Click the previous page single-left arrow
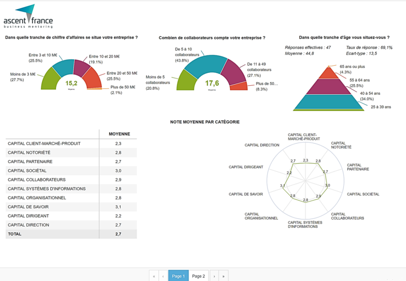The width and height of the screenshot is (406, 281). [x=163, y=276]
